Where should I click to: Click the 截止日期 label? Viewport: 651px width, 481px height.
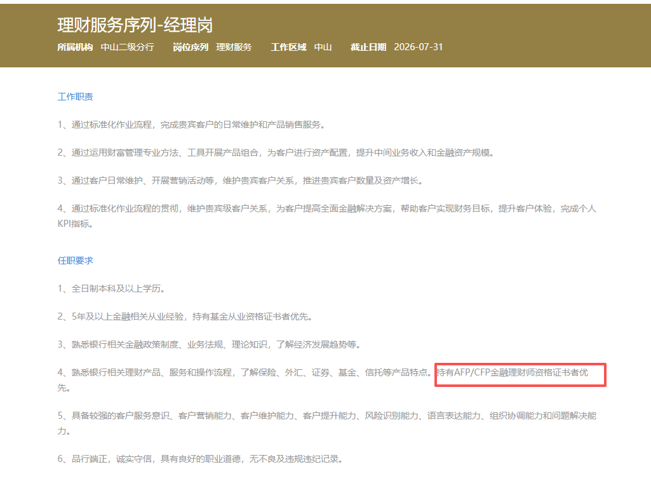pos(368,47)
